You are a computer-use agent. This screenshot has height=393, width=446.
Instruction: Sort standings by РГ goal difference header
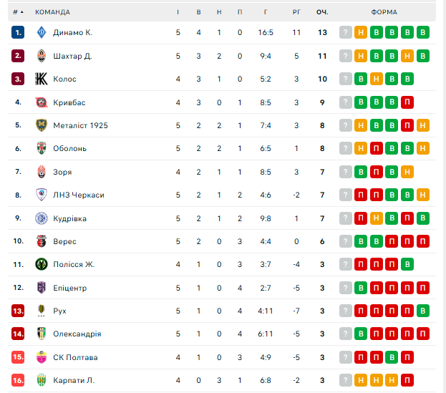(x=296, y=12)
